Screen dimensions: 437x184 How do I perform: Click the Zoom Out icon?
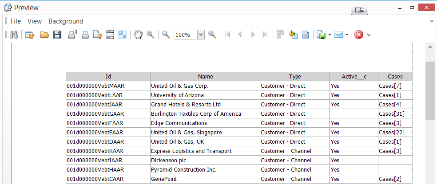pyautogui.click(x=166, y=35)
